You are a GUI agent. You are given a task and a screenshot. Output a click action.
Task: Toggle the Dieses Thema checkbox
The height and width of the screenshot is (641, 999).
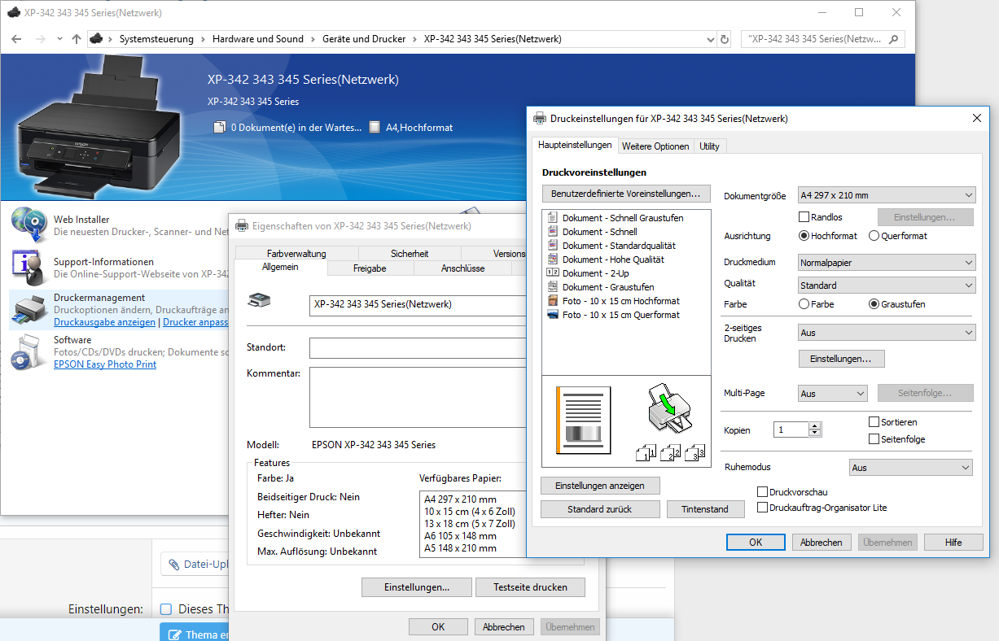coord(166,609)
